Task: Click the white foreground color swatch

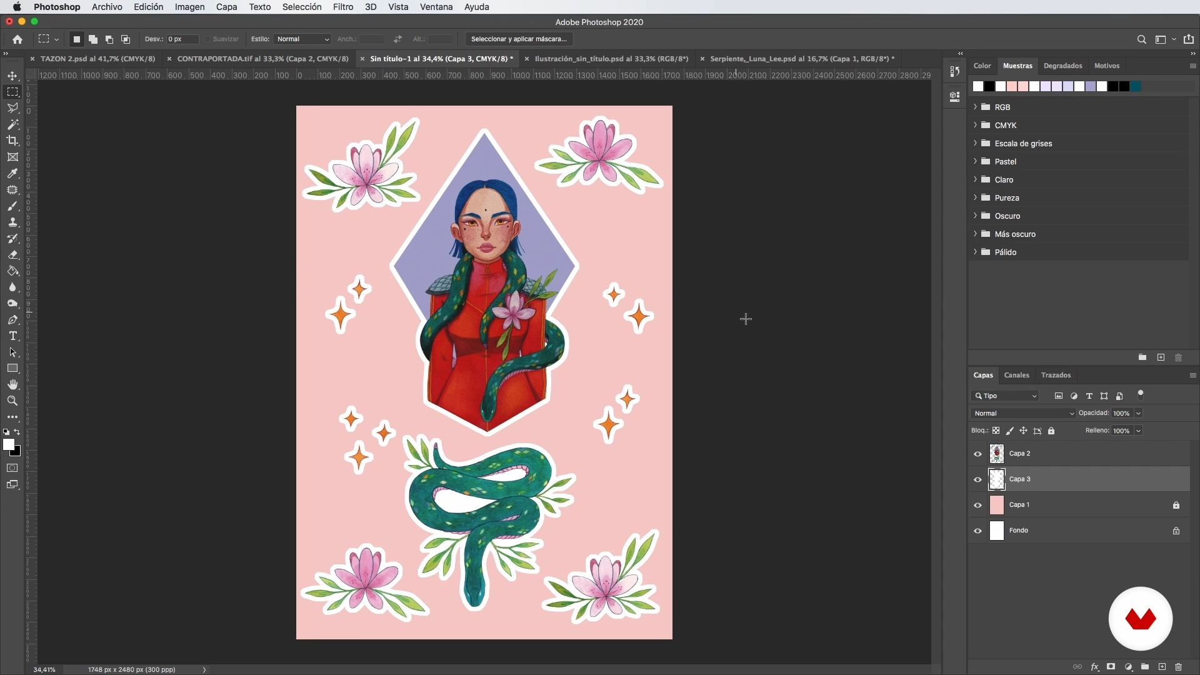Action: tap(8, 444)
